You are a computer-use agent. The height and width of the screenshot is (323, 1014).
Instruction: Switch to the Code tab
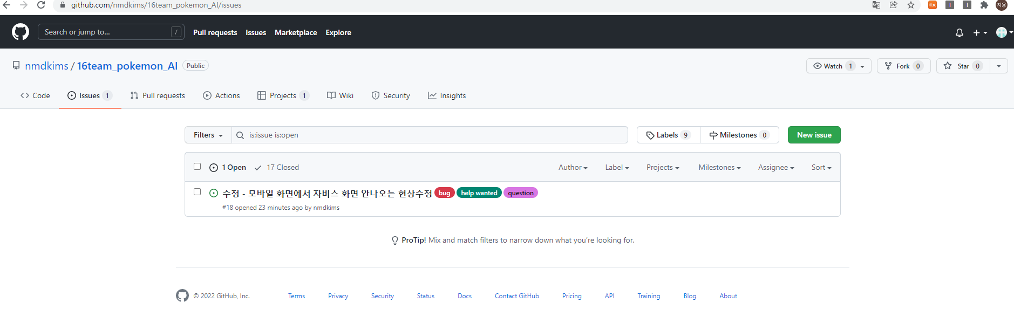pos(35,95)
